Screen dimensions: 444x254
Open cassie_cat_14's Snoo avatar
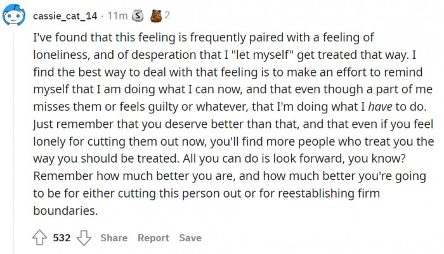(x=13, y=15)
